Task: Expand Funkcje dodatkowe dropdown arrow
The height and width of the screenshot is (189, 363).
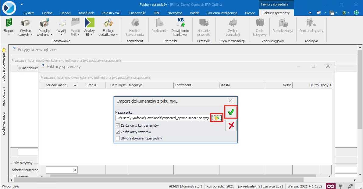Action: (117, 35)
